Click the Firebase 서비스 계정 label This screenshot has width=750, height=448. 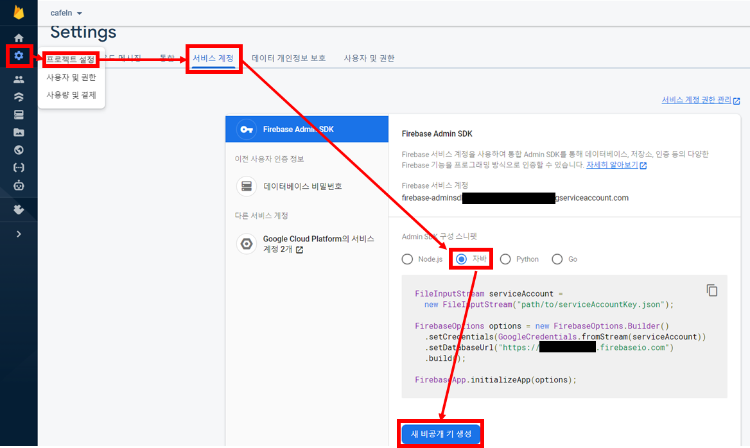(435, 185)
